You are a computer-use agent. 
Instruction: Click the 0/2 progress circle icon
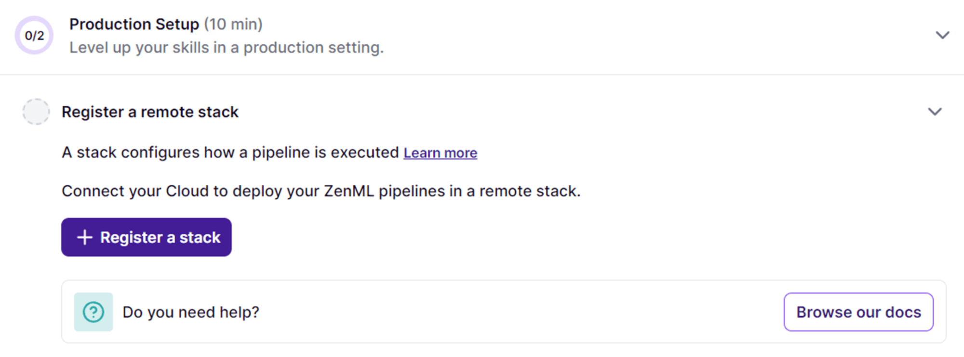(x=34, y=34)
